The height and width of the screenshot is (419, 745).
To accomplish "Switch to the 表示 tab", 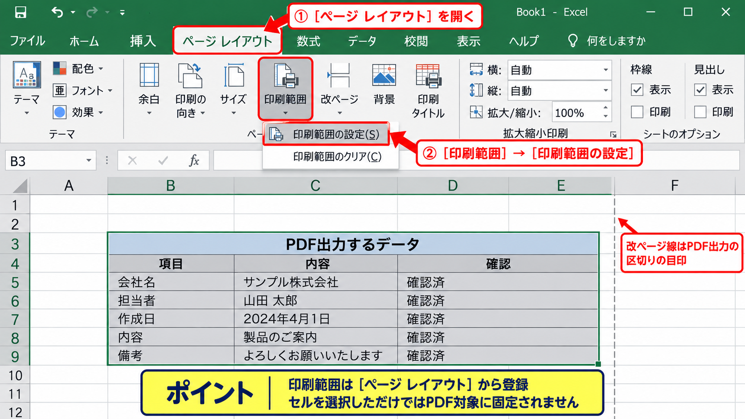I will tap(469, 41).
